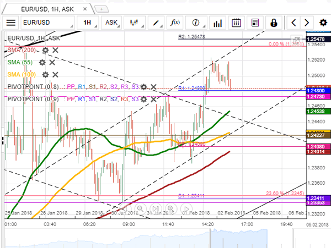Remove the SMA (200) indicator
This screenshot has width=331, height=248.
55,50
